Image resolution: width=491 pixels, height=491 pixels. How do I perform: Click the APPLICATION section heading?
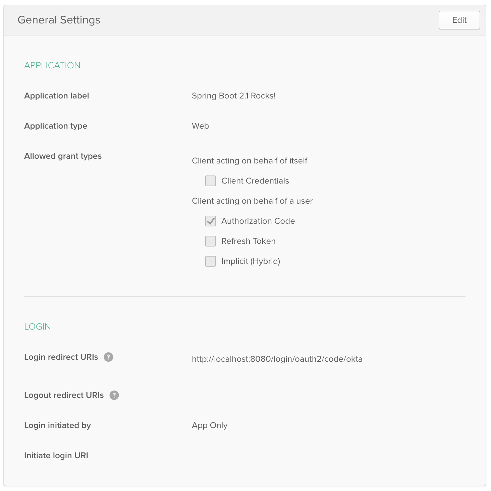click(x=52, y=65)
